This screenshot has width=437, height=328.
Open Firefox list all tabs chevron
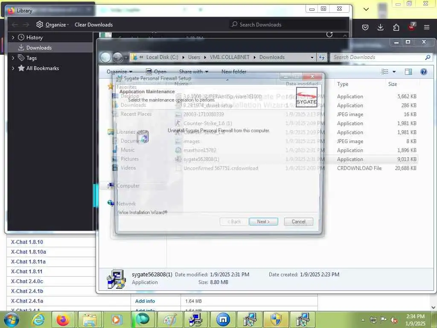pos(366,9)
